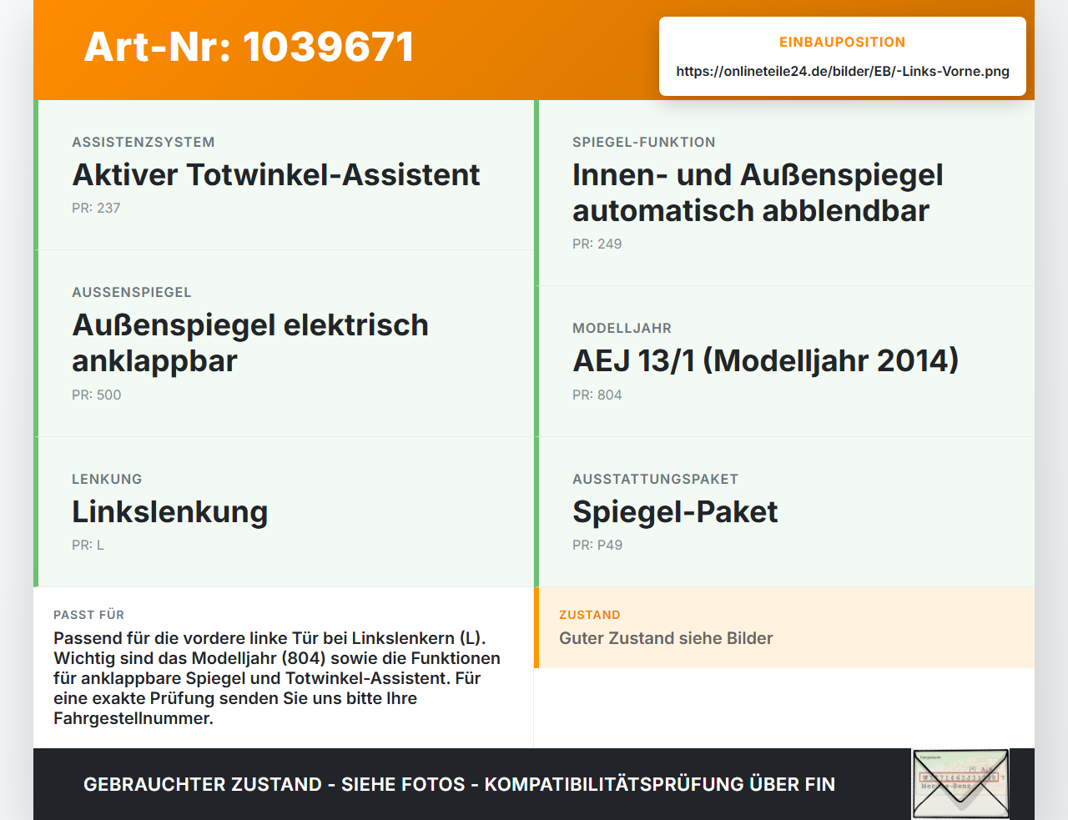The height and width of the screenshot is (820, 1068).
Task: Click the GEBRAUCHTER ZUSTAND footer banner text
Action: (459, 785)
